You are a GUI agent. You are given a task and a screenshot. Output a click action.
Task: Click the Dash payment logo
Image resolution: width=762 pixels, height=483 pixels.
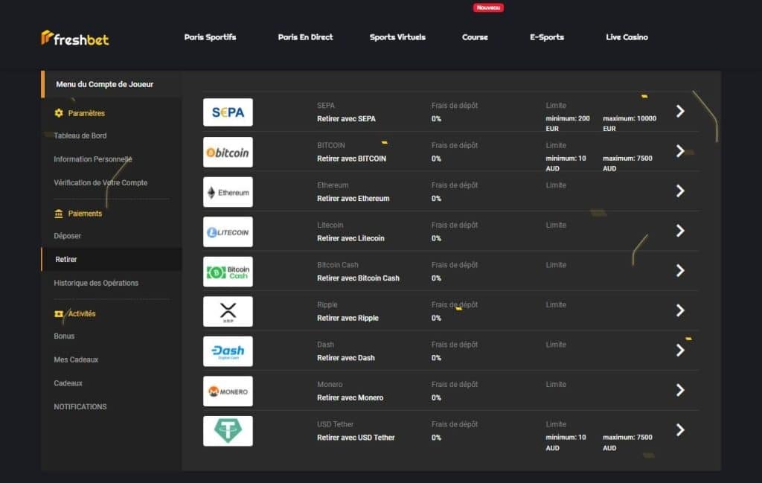[x=228, y=351]
